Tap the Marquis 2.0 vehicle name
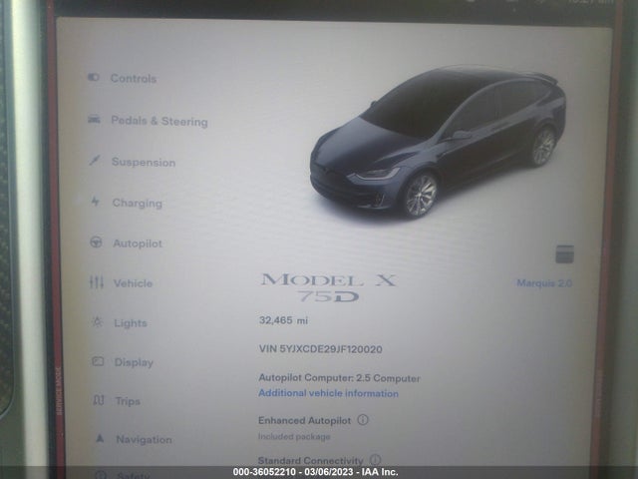Screen dimensions: 638x479 544,282
